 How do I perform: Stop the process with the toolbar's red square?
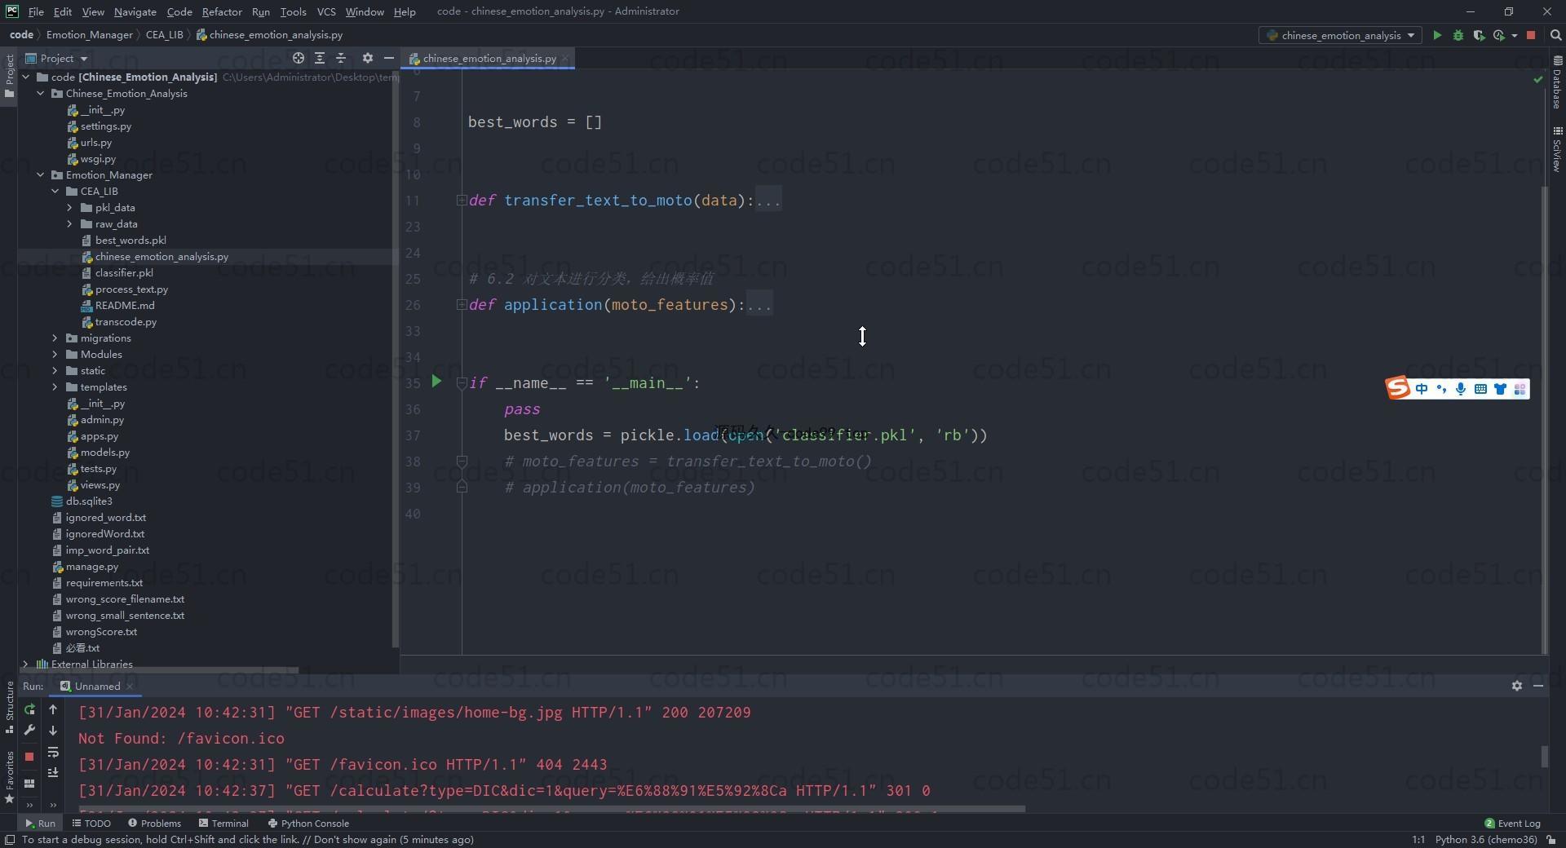click(1531, 35)
